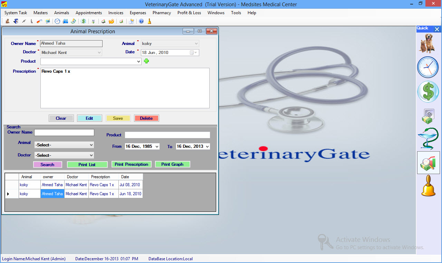
Task: Click the animals dog-and-cat Quick panel icon
Action: pos(427,43)
